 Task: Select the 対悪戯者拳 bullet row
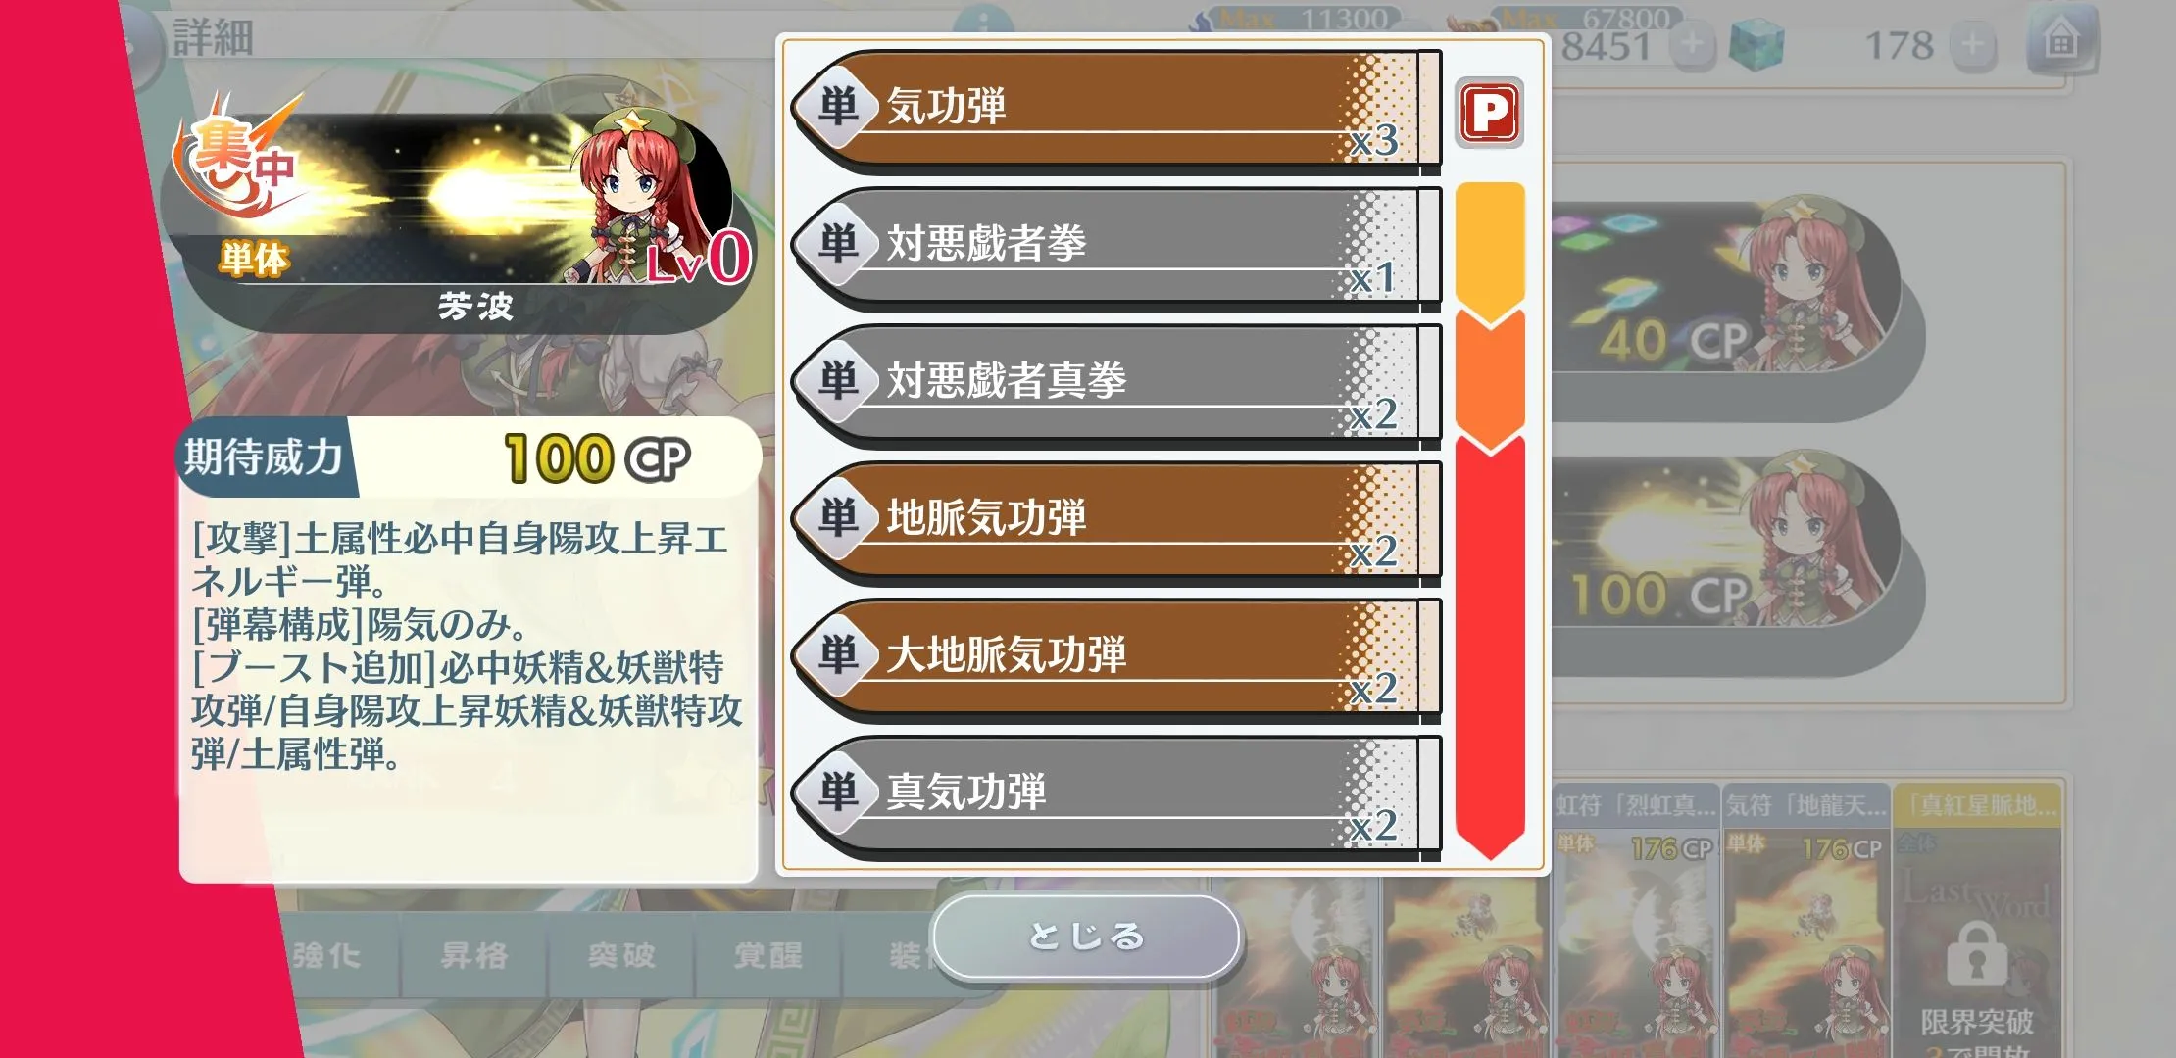(1116, 249)
